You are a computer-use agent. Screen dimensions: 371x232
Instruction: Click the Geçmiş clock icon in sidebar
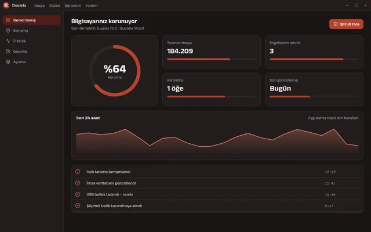8,52
